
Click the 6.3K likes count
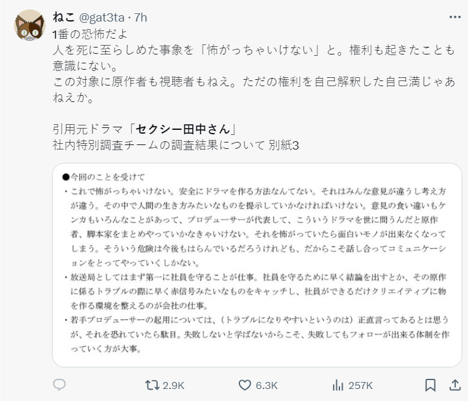[x=265, y=385]
